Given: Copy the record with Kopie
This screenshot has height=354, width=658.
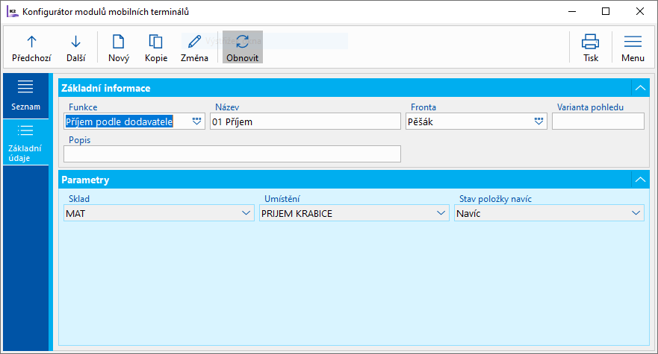Looking at the screenshot, I should [155, 48].
